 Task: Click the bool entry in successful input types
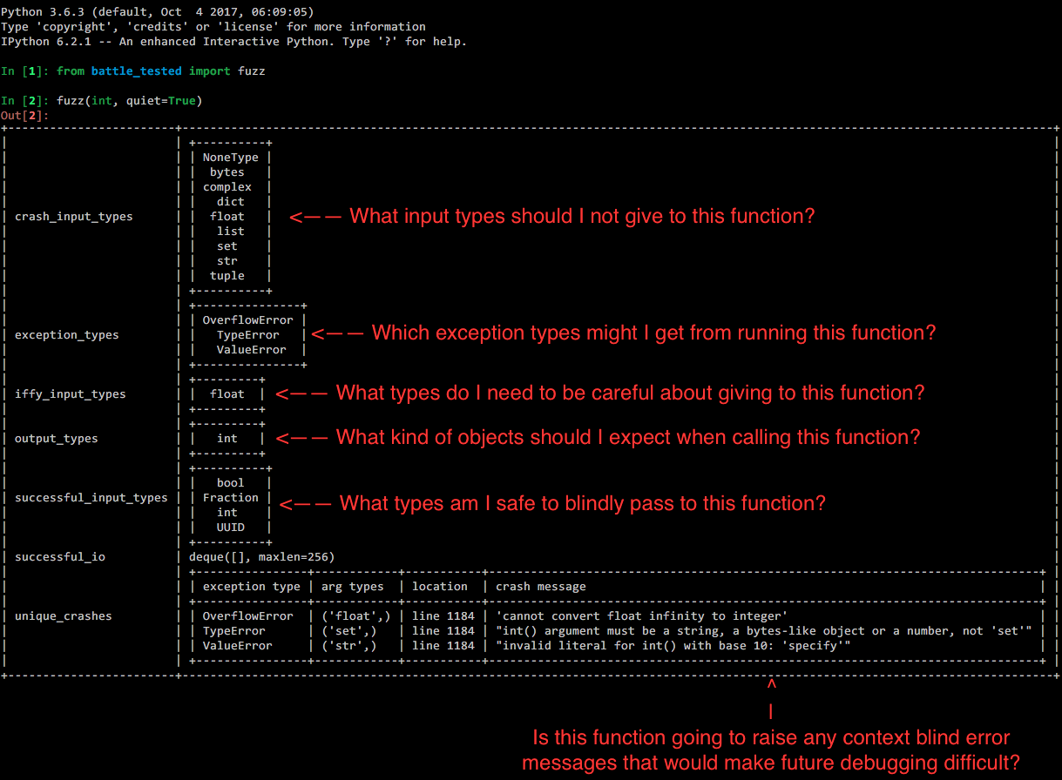pyautogui.click(x=230, y=483)
